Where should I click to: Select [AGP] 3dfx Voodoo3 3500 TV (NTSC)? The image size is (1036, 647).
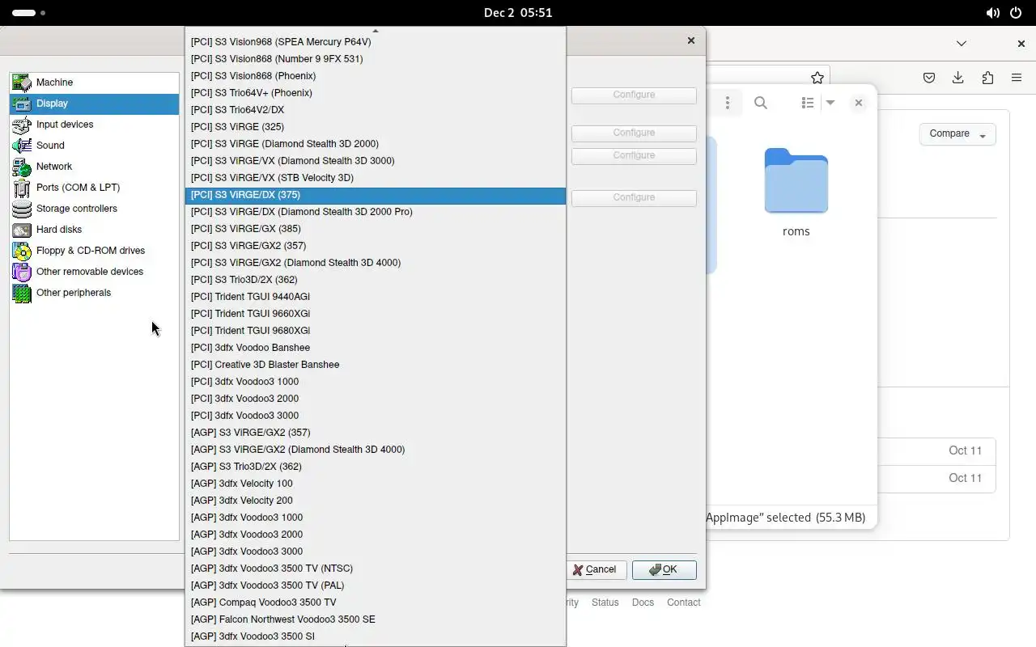click(376, 569)
